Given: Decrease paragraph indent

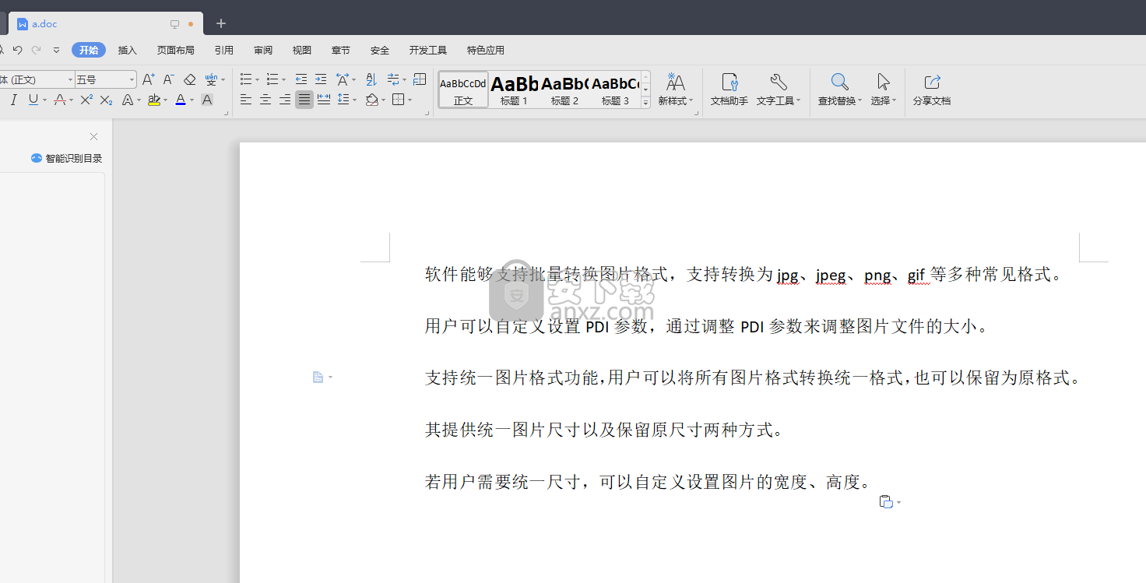Looking at the screenshot, I should (x=301, y=79).
